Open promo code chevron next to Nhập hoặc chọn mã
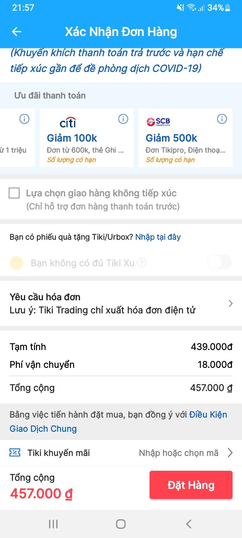The width and height of the screenshot is (242, 538). [230, 453]
